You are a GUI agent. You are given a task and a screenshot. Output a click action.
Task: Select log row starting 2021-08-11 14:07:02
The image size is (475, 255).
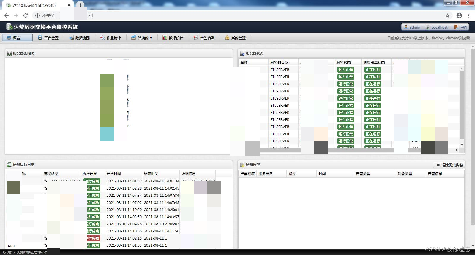(119, 203)
